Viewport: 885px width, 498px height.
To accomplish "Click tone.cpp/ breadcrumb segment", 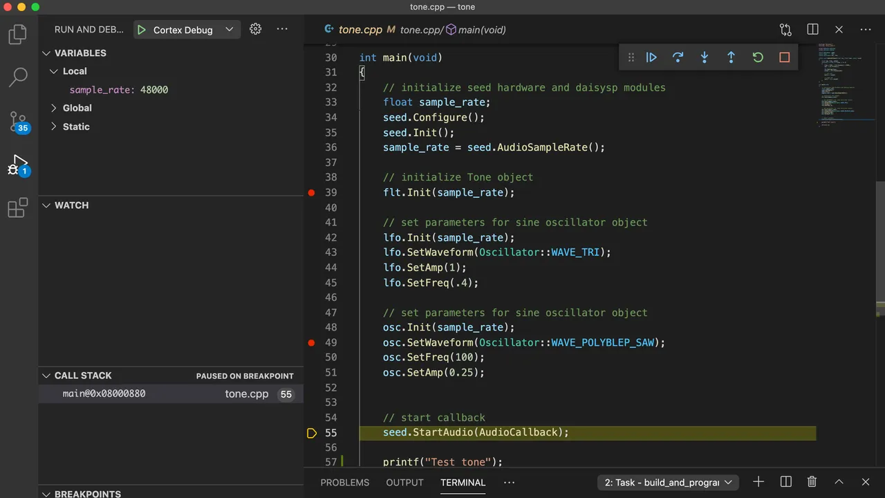I will 422,30.
